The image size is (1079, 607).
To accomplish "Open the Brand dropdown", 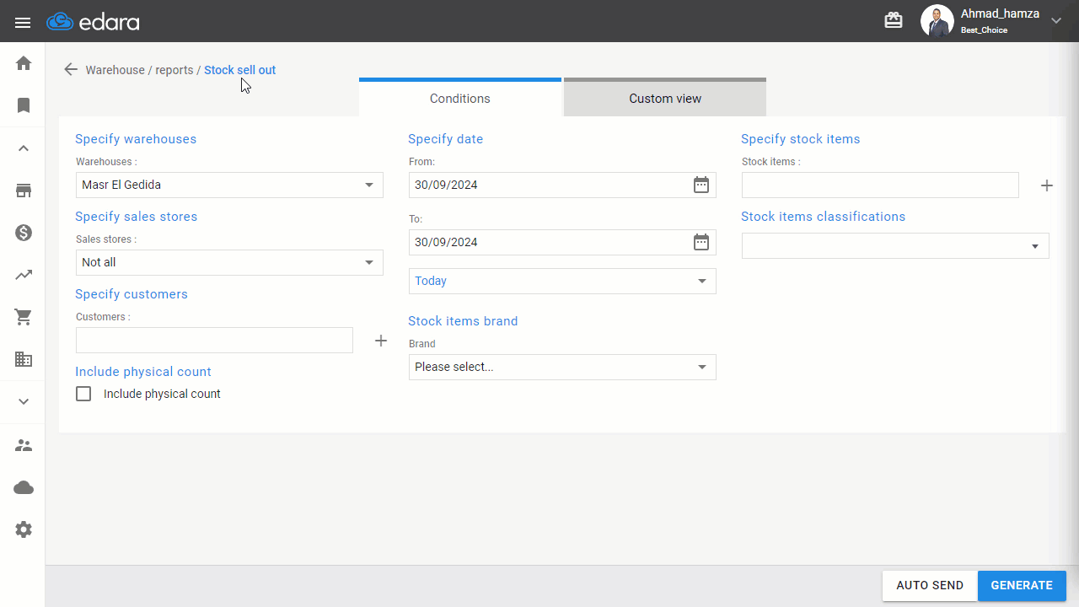I will coord(562,367).
